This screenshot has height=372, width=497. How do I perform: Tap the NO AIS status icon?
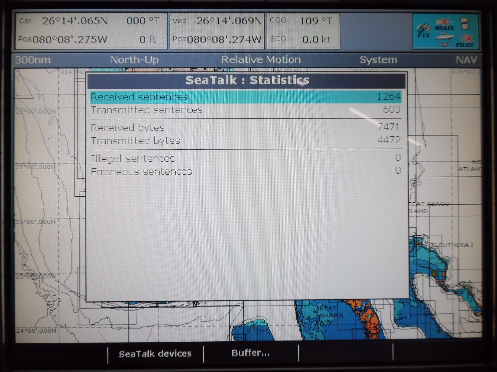pyautogui.click(x=444, y=25)
